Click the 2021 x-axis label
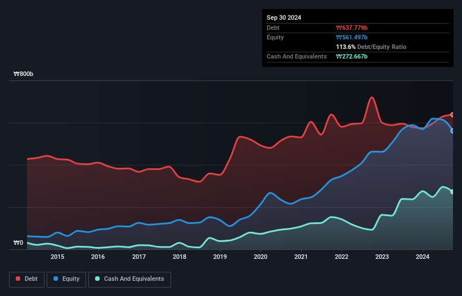 (x=301, y=257)
